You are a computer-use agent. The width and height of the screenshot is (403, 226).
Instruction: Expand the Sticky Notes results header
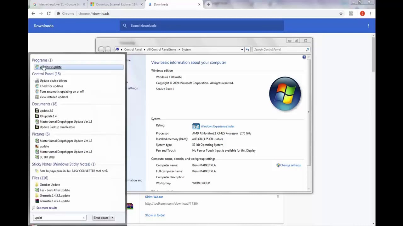coord(64,164)
